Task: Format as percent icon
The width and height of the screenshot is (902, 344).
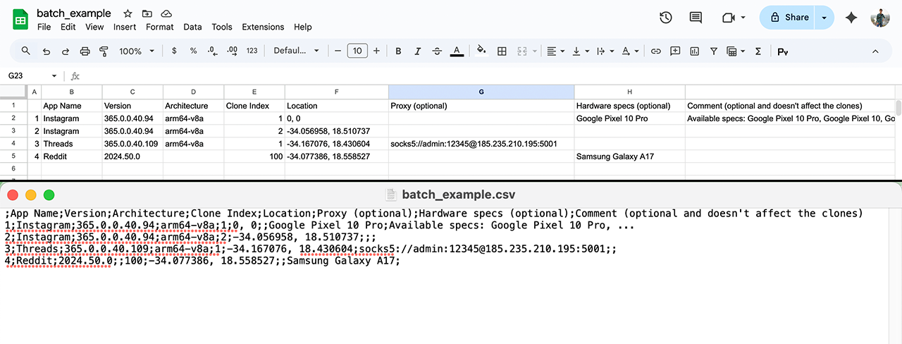Action: pyautogui.click(x=193, y=51)
